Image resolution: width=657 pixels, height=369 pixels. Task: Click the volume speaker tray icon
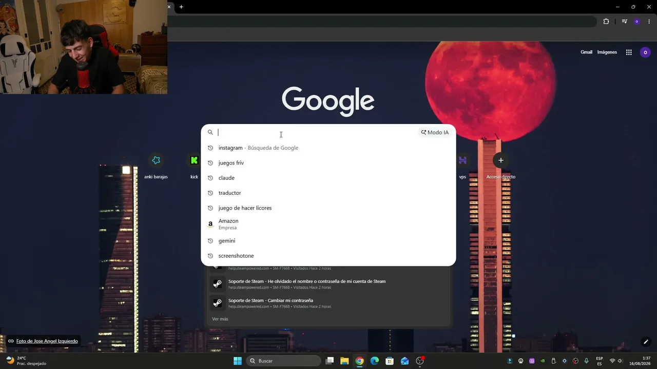click(620, 361)
